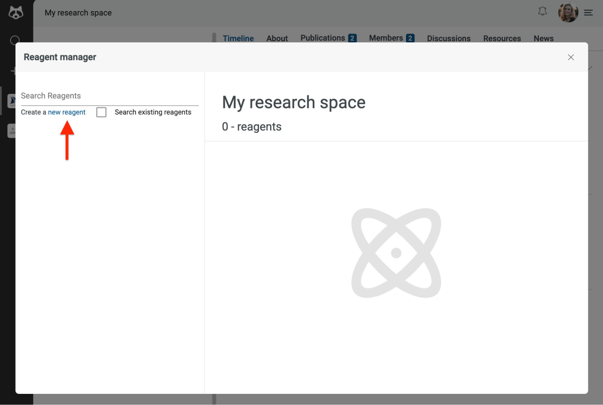Open the notifications bell

point(542,12)
